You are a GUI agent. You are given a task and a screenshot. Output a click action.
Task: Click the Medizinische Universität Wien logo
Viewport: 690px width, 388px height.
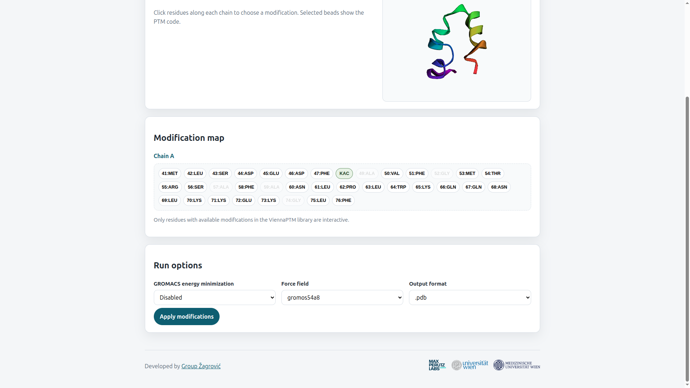[516, 365]
